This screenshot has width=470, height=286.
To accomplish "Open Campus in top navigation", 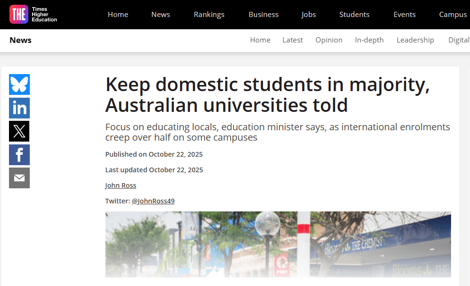I will 453,15.
